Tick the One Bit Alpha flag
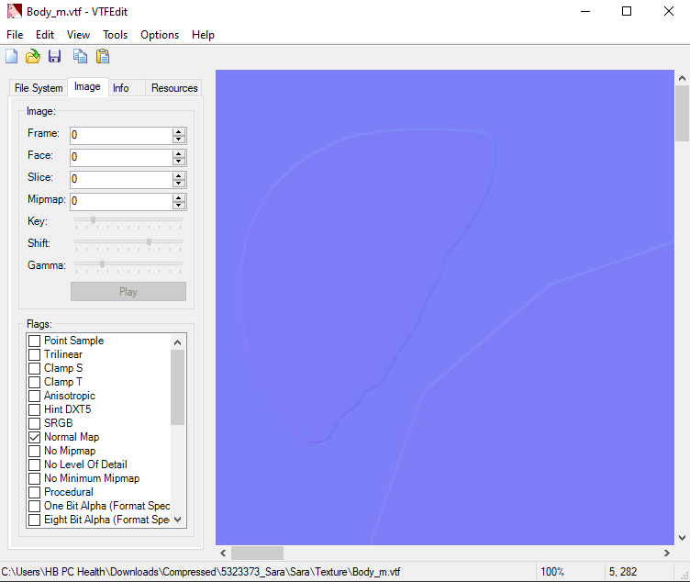Screen dimensions: 690x582 coord(34,507)
